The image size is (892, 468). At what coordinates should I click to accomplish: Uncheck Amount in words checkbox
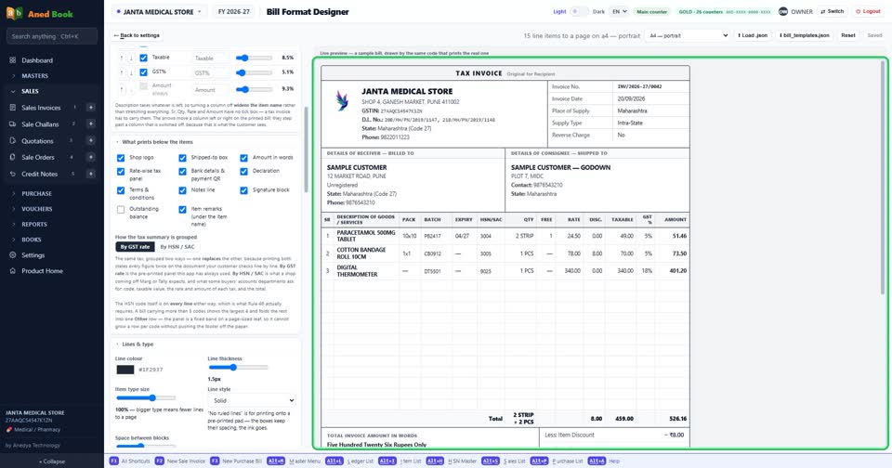click(243, 158)
